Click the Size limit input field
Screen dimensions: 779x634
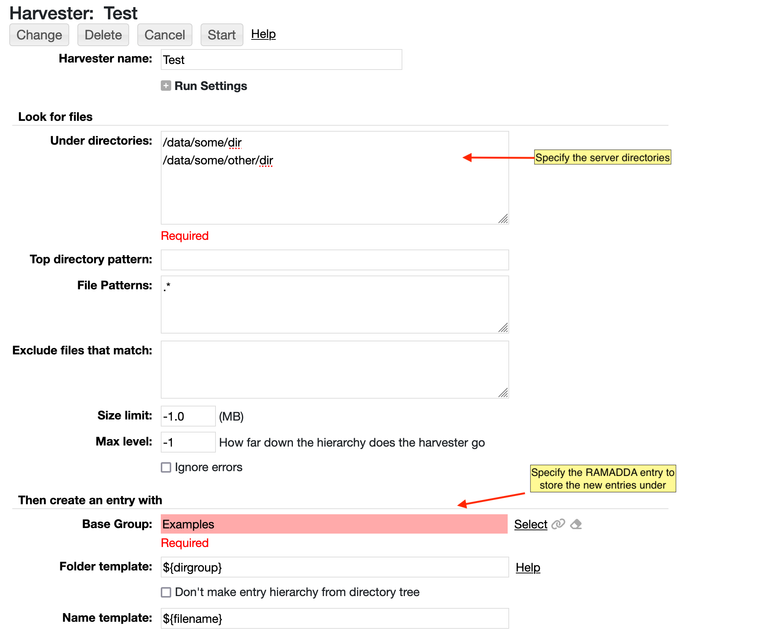coord(188,416)
